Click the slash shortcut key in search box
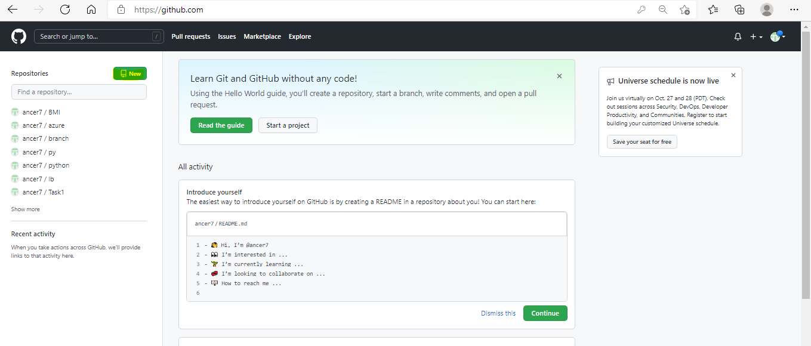This screenshot has width=811, height=346. 156,36
